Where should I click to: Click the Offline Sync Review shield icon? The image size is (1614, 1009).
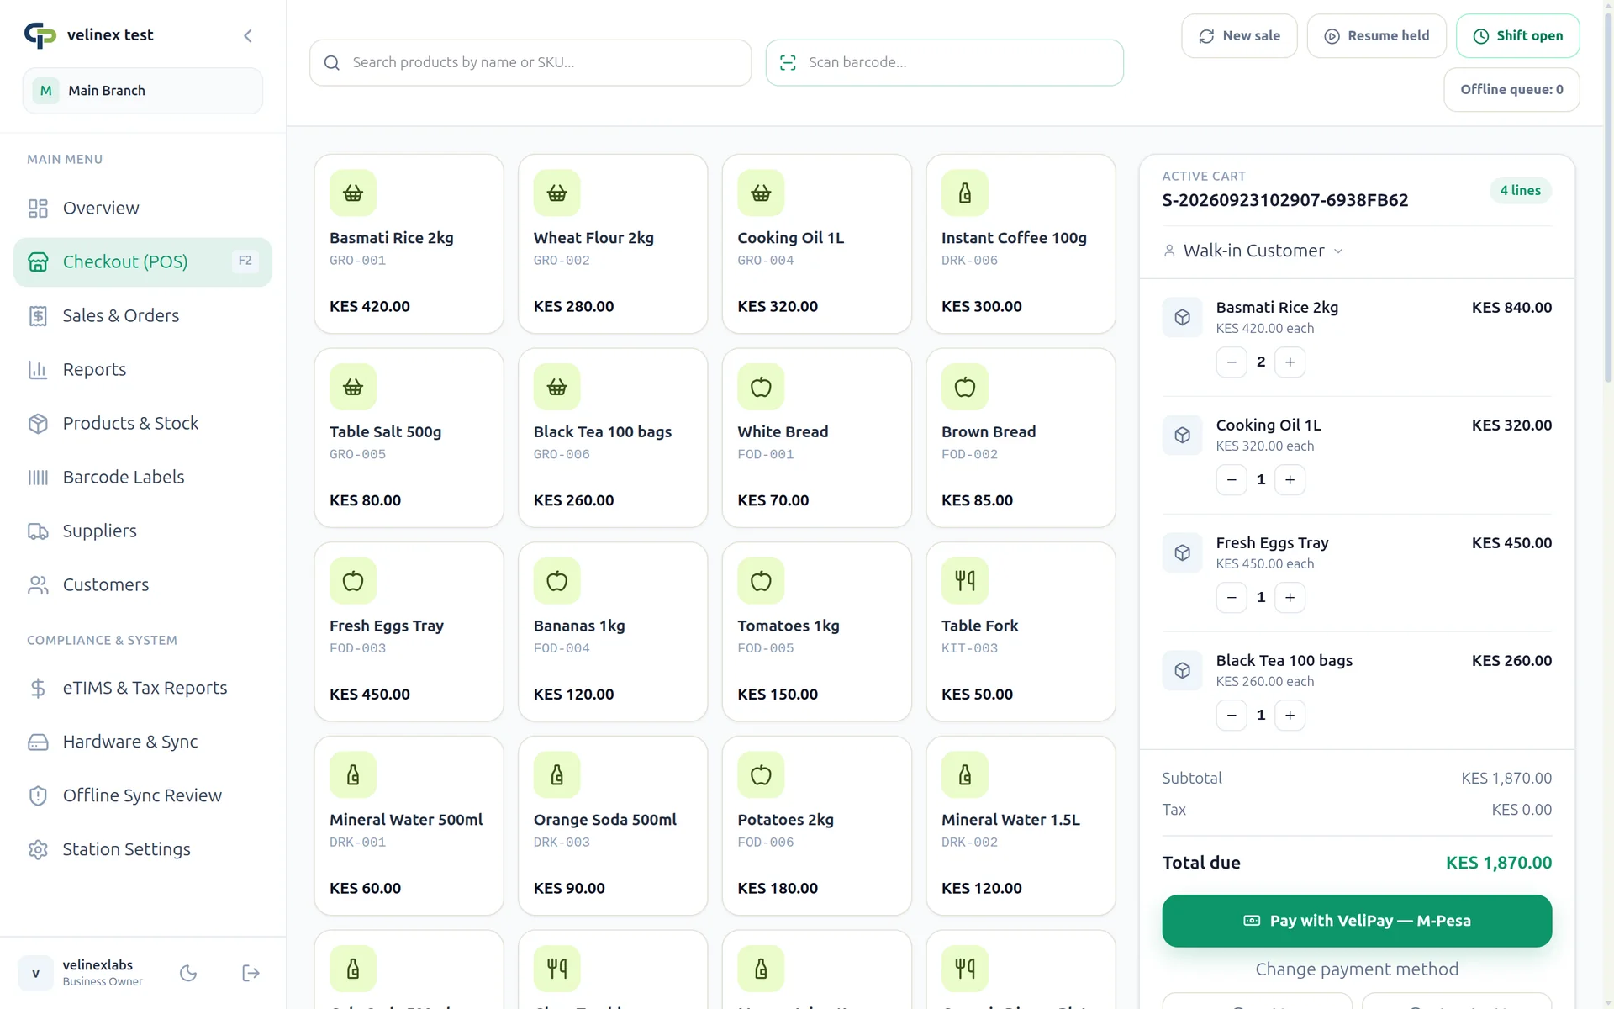[x=38, y=795]
